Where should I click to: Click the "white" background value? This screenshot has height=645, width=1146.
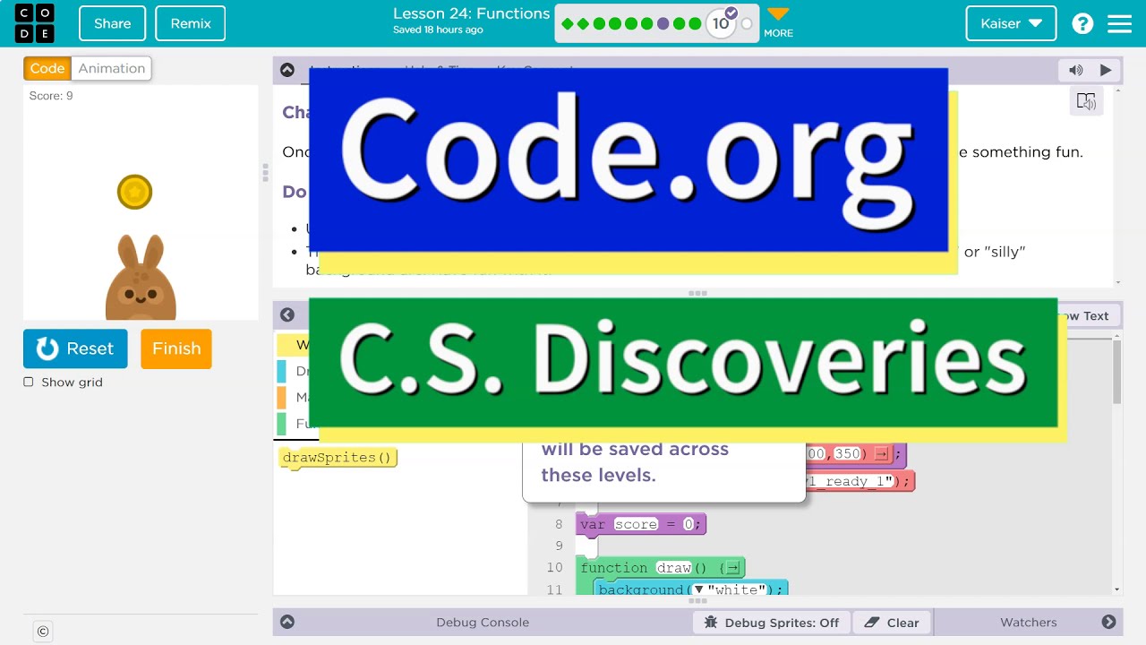tap(738, 589)
